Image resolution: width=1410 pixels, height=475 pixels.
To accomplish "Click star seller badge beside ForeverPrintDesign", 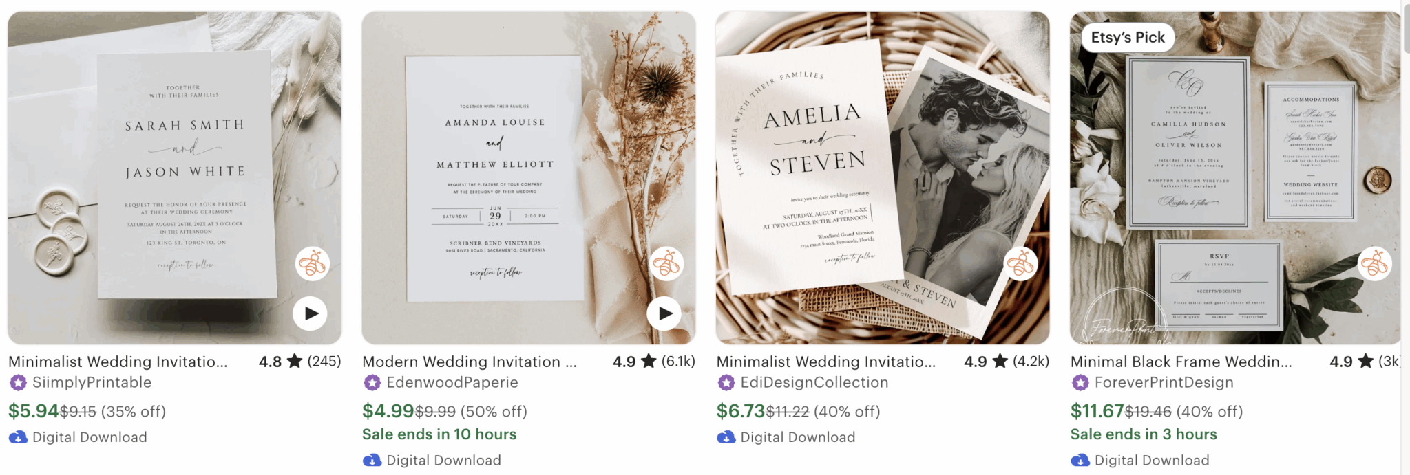I will pos(1080,383).
